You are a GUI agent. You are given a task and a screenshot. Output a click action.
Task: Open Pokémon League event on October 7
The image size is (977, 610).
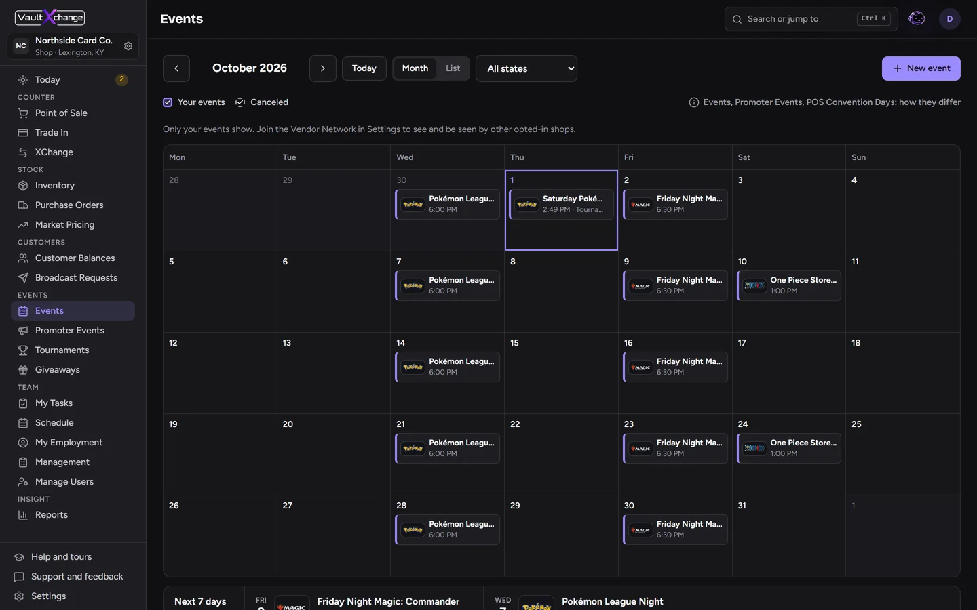pos(447,285)
